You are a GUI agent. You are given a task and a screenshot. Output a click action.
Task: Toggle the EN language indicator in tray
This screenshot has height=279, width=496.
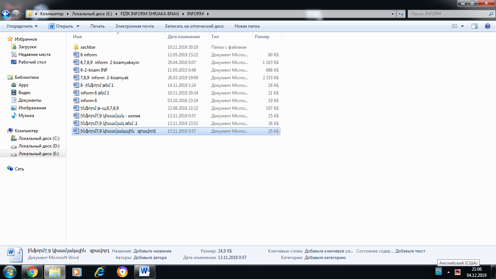pyautogui.click(x=438, y=271)
